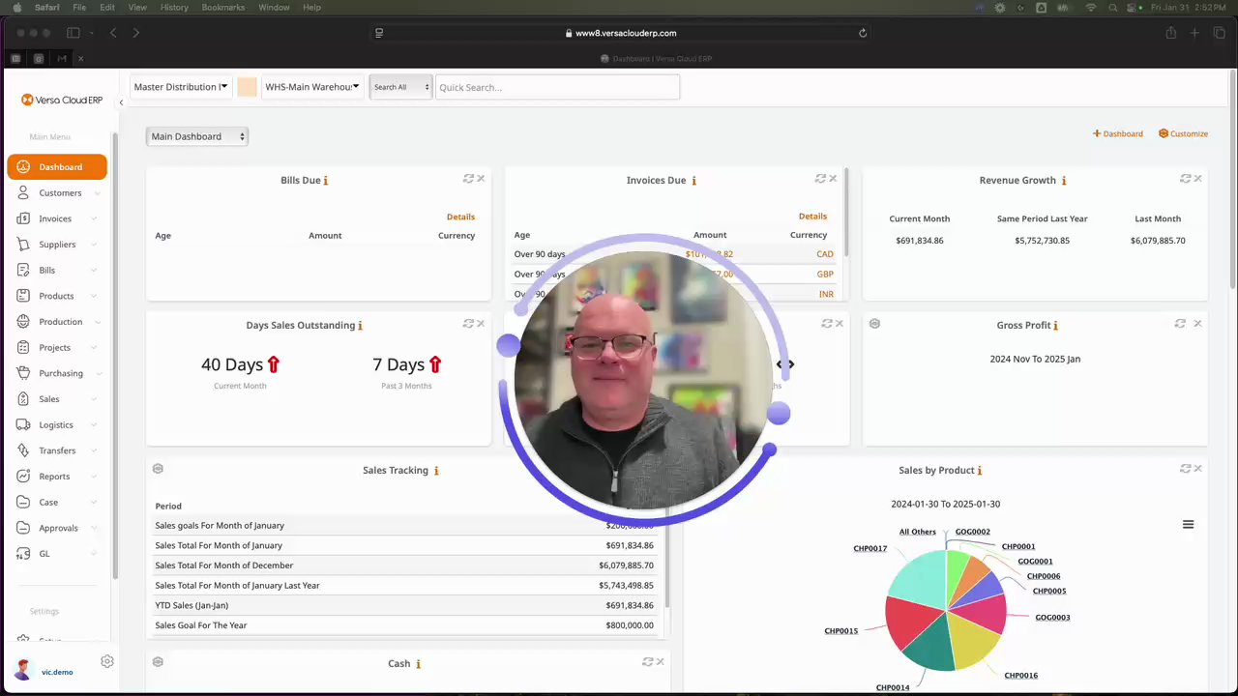The image size is (1238, 696).
Task: Select the Production helmet icon
Action: 24,322
